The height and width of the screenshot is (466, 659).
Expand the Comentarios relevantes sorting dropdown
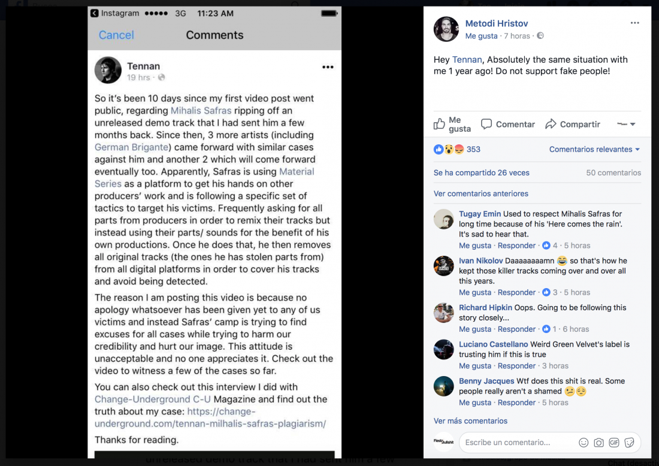pyautogui.click(x=594, y=149)
